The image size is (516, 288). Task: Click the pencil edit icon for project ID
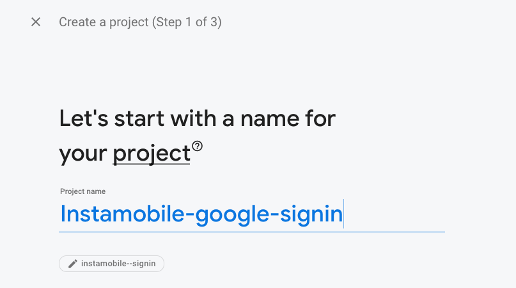(x=73, y=264)
